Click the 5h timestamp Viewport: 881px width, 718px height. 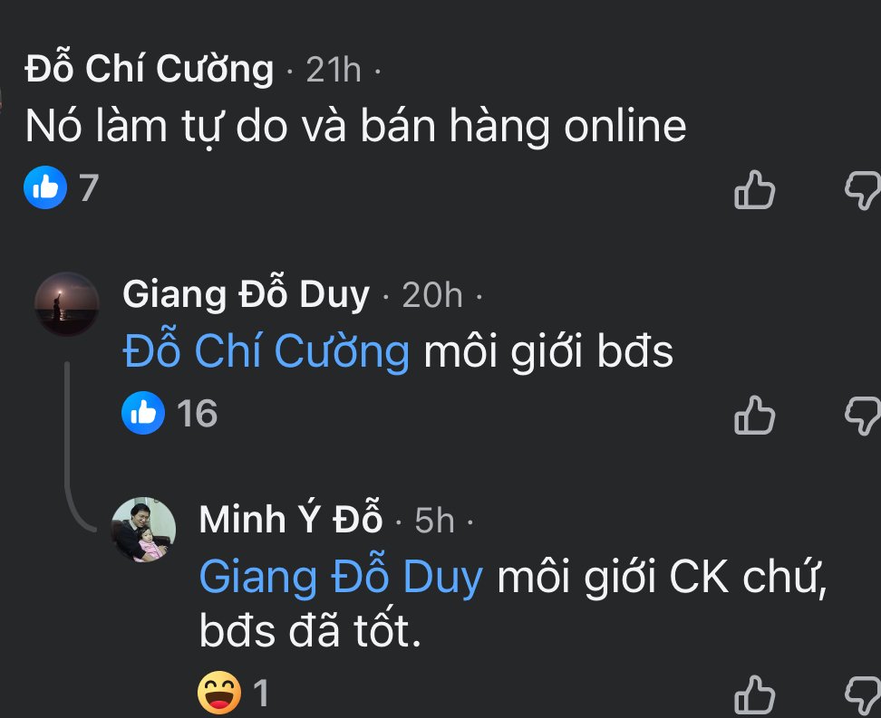(434, 521)
